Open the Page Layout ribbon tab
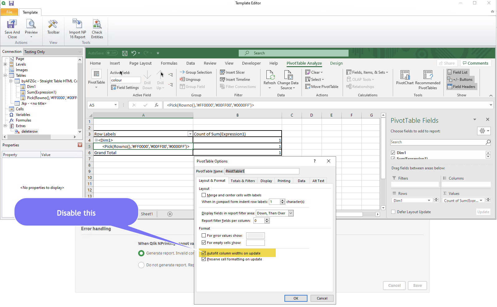Image resolution: width=497 pixels, height=307 pixels. click(140, 63)
